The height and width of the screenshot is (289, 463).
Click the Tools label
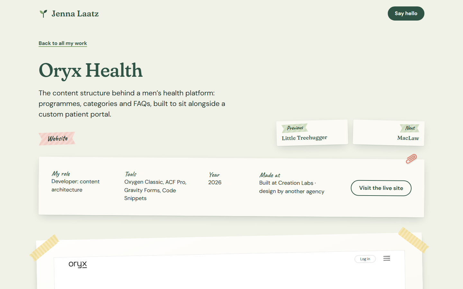tap(131, 174)
